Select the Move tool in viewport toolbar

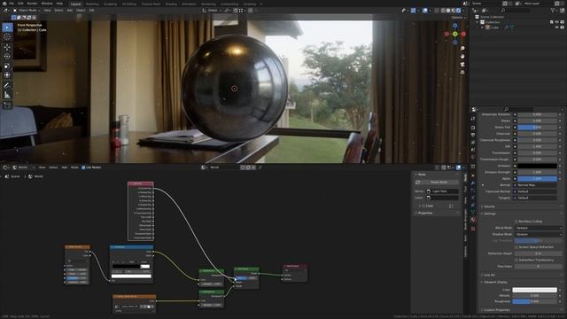(7, 47)
